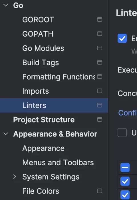The height and width of the screenshot is (200, 137).
Task: Click the project-level icon beside Project Structure
Action: coord(100,119)
